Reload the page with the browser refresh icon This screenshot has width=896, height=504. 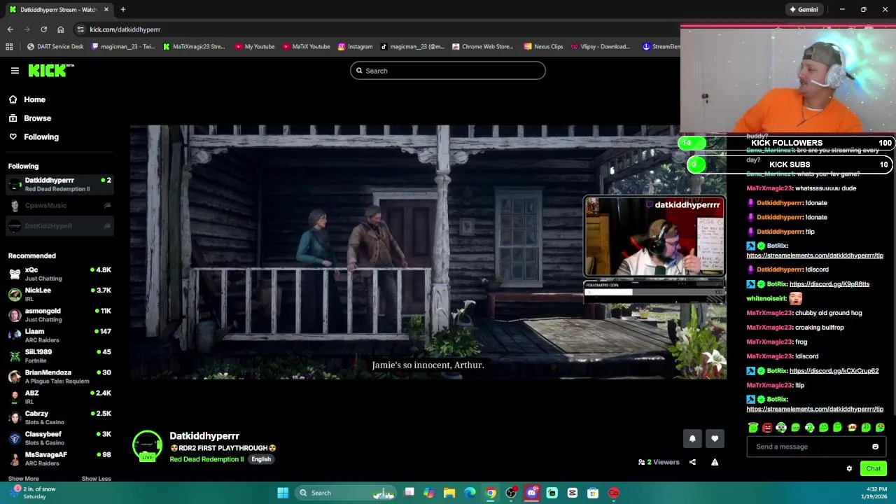click(43, 29)
